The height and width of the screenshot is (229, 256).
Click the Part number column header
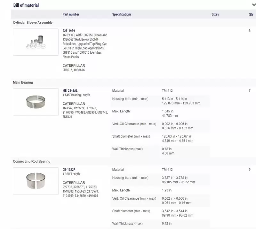71,14
